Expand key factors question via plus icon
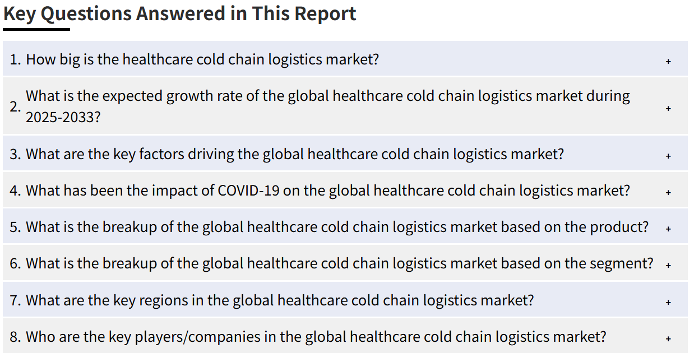This screenshot has width=694, height=353. click(x=668, y=156)
